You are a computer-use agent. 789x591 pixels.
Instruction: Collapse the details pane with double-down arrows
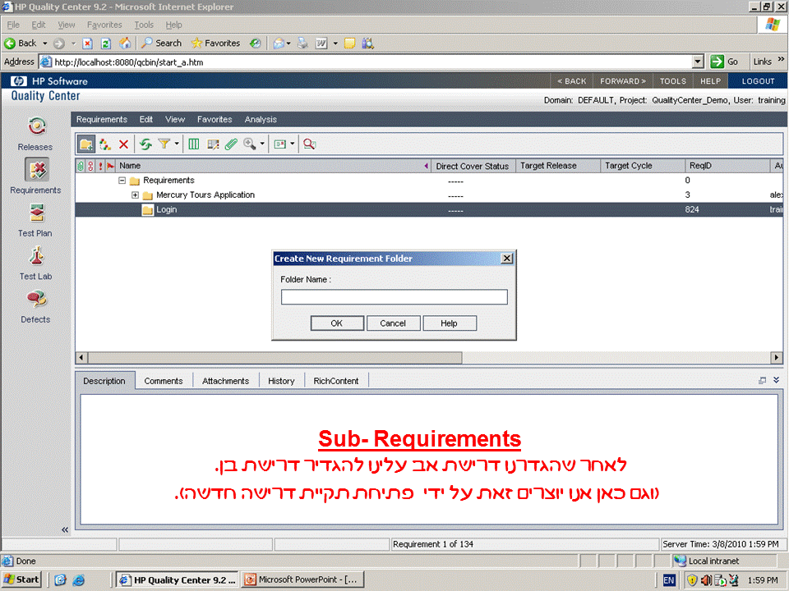777,380
